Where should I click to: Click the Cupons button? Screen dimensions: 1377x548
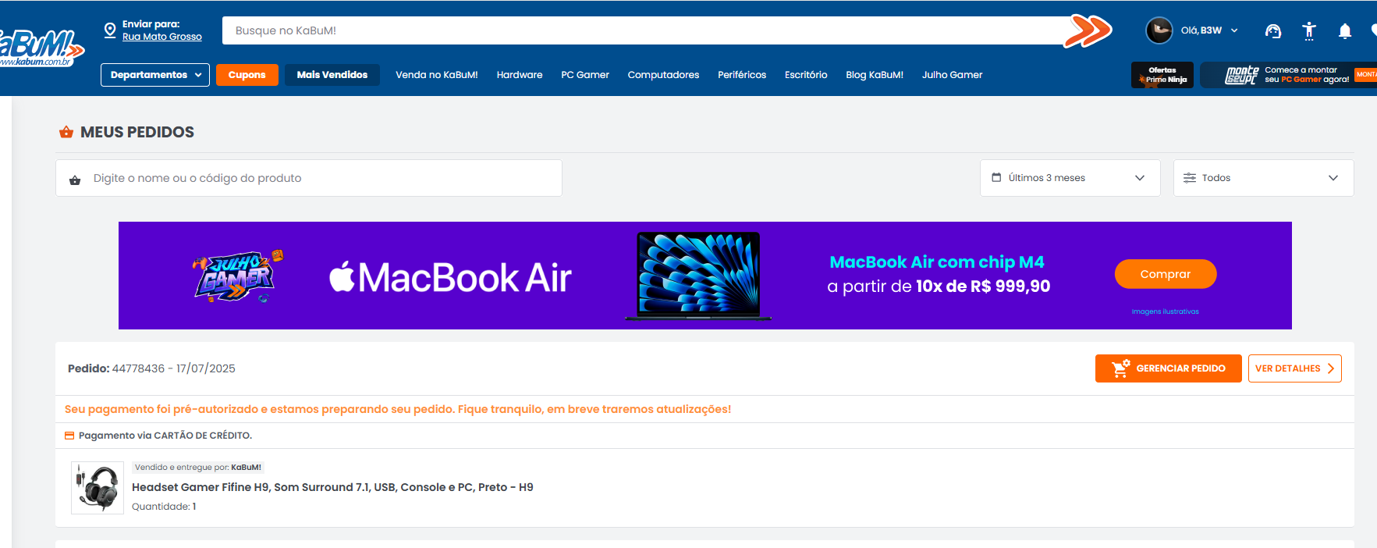pos(247,75)
